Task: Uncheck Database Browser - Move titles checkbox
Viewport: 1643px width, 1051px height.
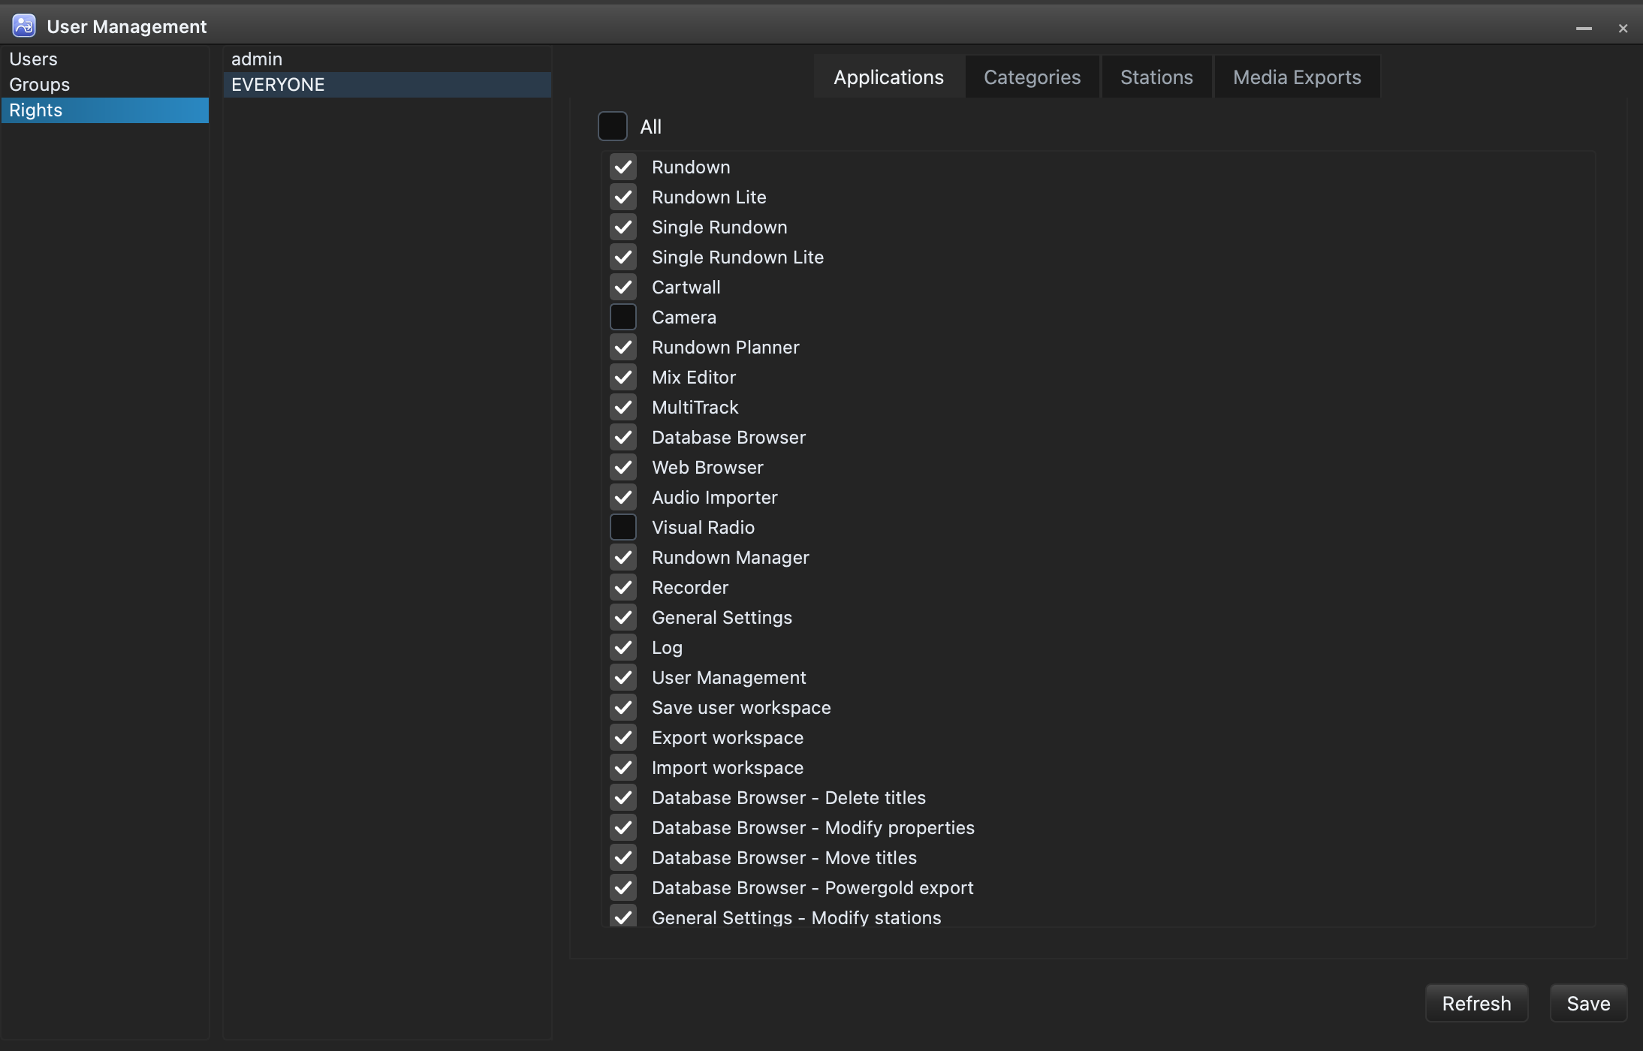Action: coord(623,858)
